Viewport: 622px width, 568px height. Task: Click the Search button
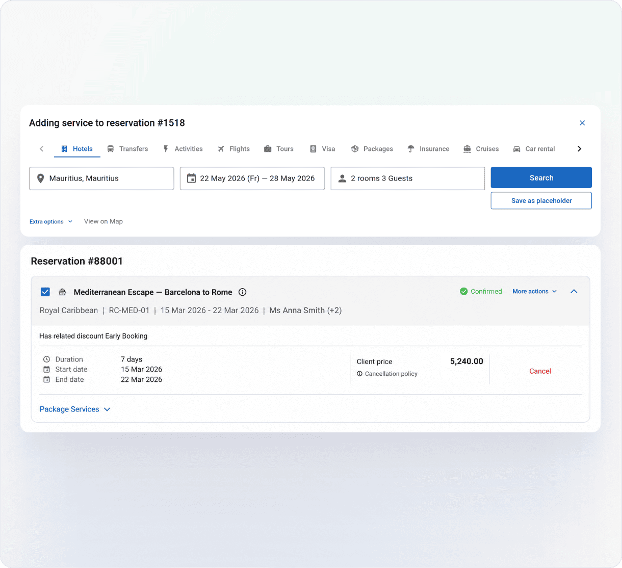tap(541, 177)
